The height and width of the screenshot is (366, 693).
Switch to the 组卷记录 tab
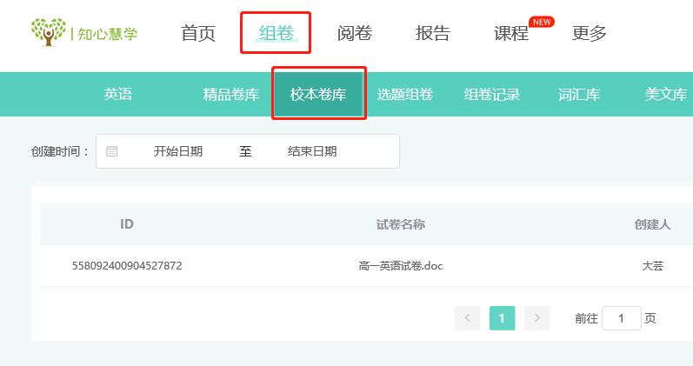tap(492, 94)
